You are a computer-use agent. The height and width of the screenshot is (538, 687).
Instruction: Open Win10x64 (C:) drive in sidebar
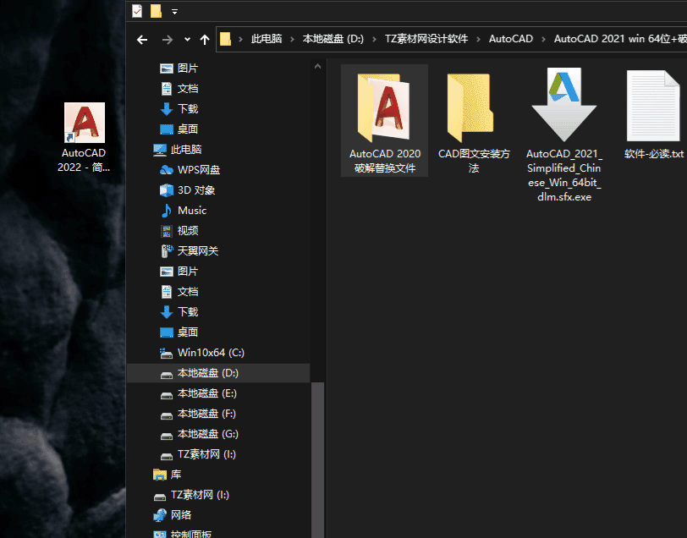coord(211,353)
